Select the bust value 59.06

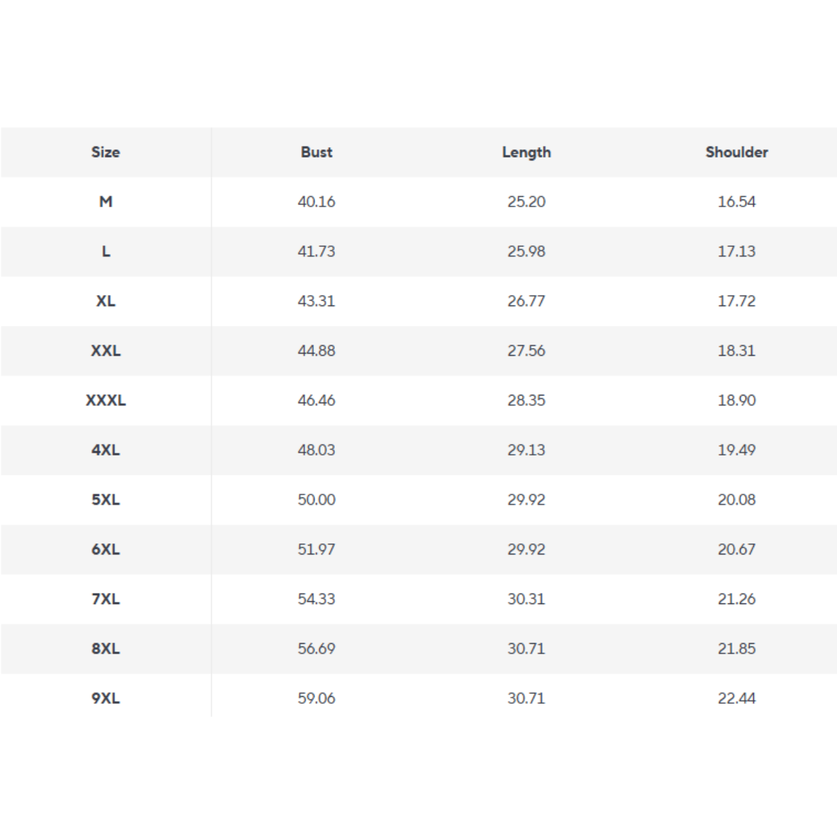(x=317, y=698)
